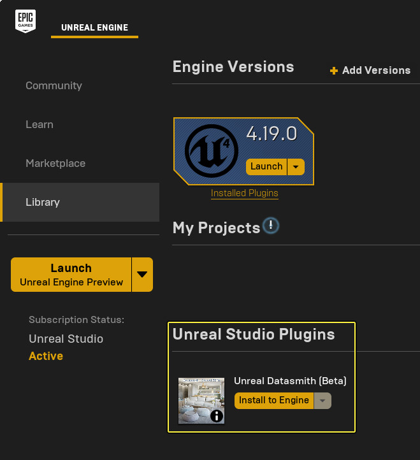Open the dropdown next to the 4.19.0 Launch button

click(x=296, y=167)
